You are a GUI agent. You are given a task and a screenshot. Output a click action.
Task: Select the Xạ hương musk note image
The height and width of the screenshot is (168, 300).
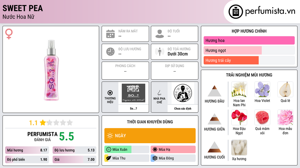(239, 148)
